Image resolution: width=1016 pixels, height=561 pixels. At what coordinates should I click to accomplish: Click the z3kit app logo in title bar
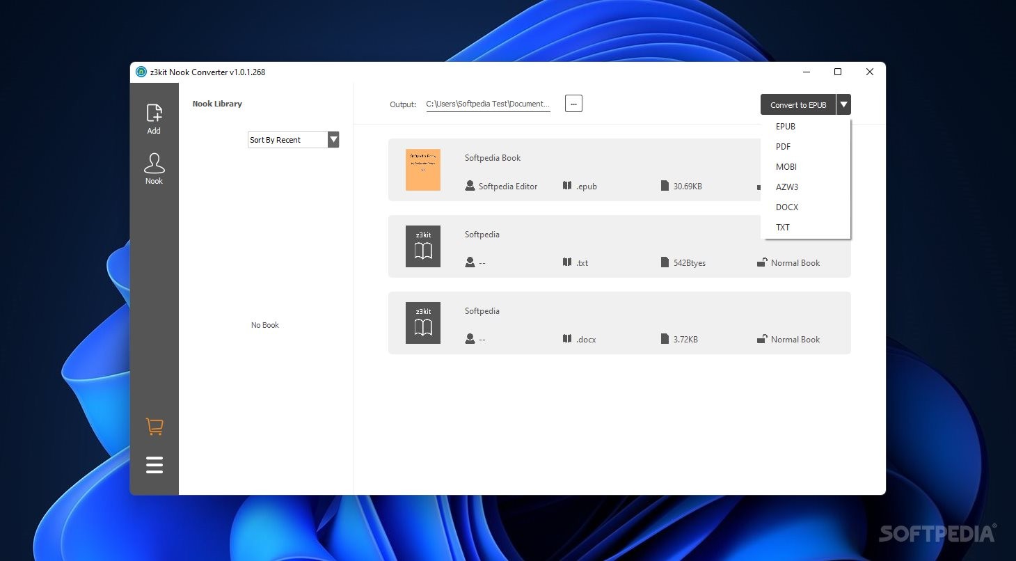[x=141, y=72]
